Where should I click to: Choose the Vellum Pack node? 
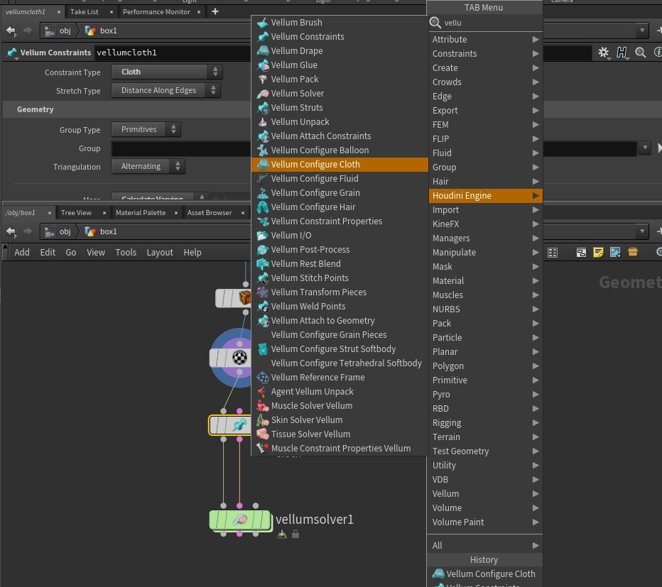pos(340,79)
